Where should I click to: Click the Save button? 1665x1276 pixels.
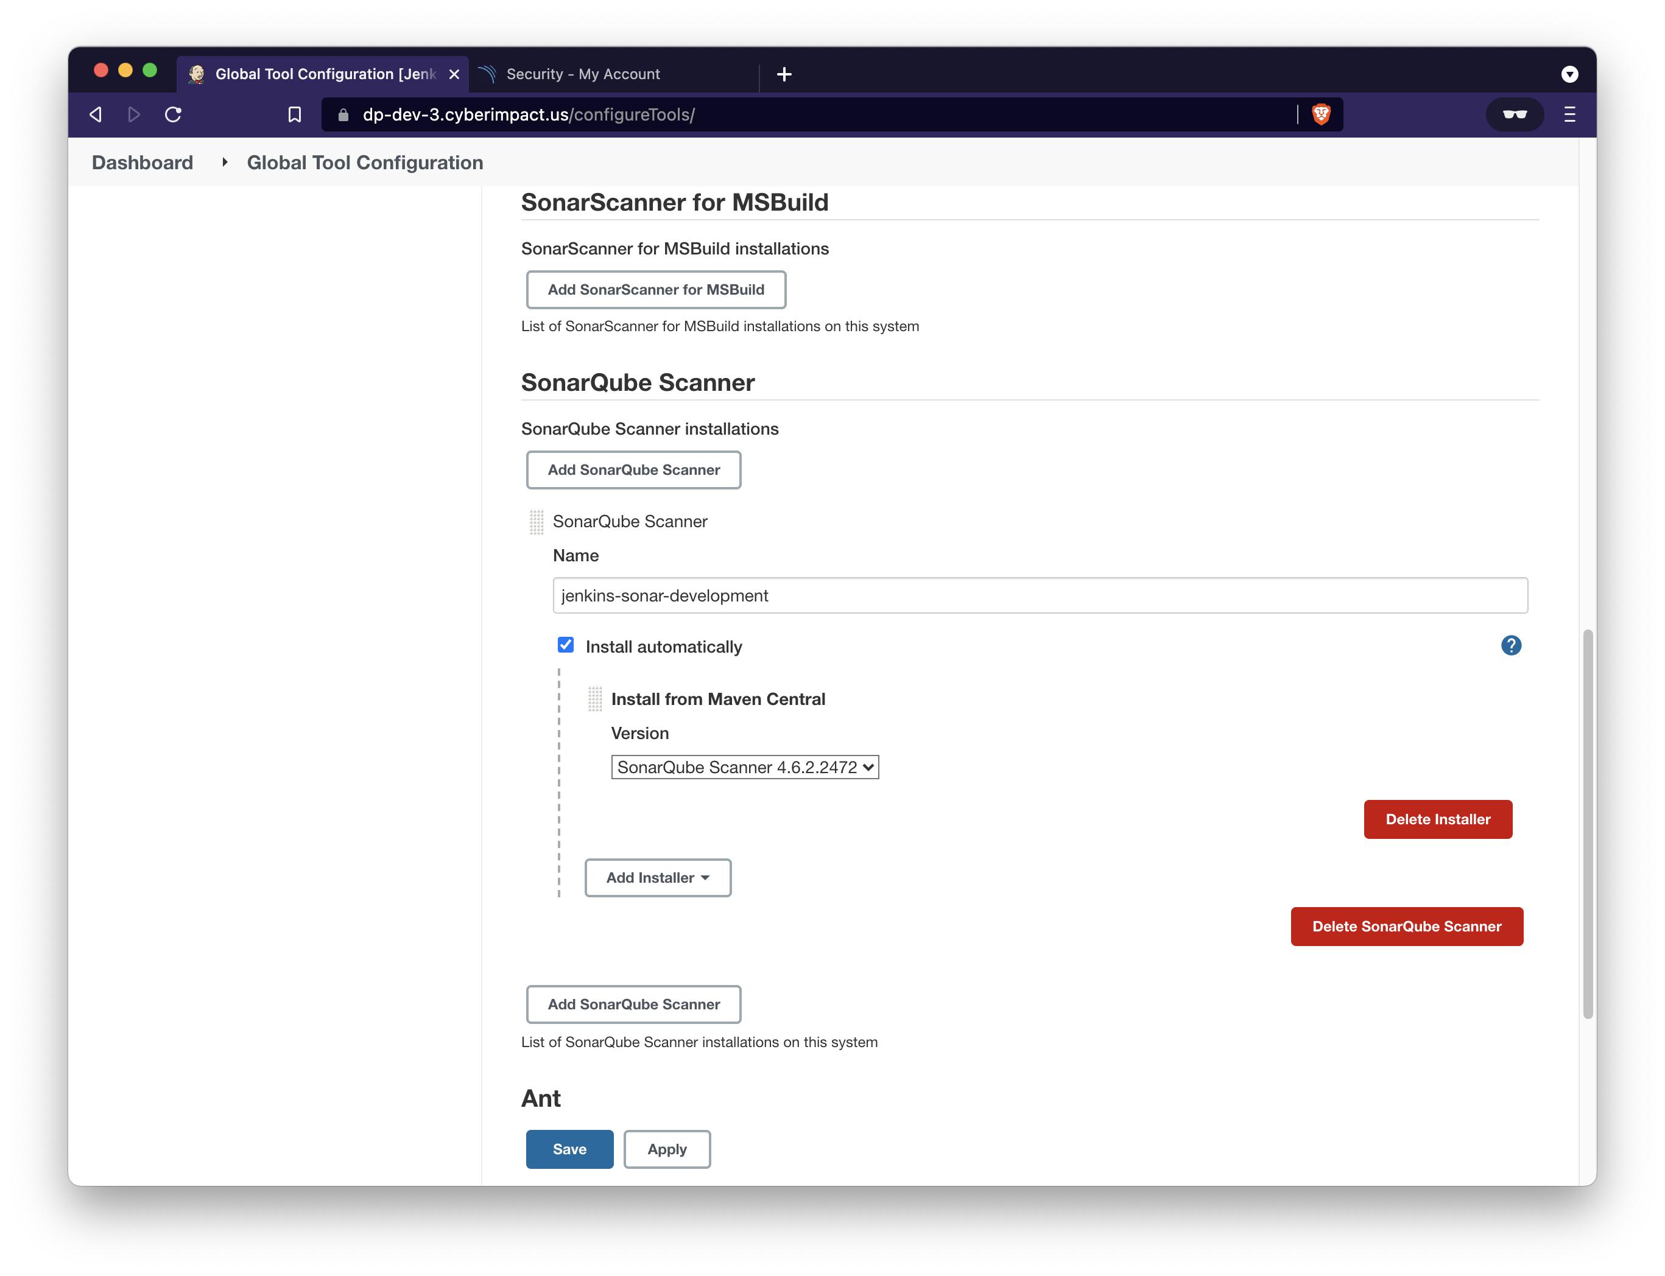569,1149
